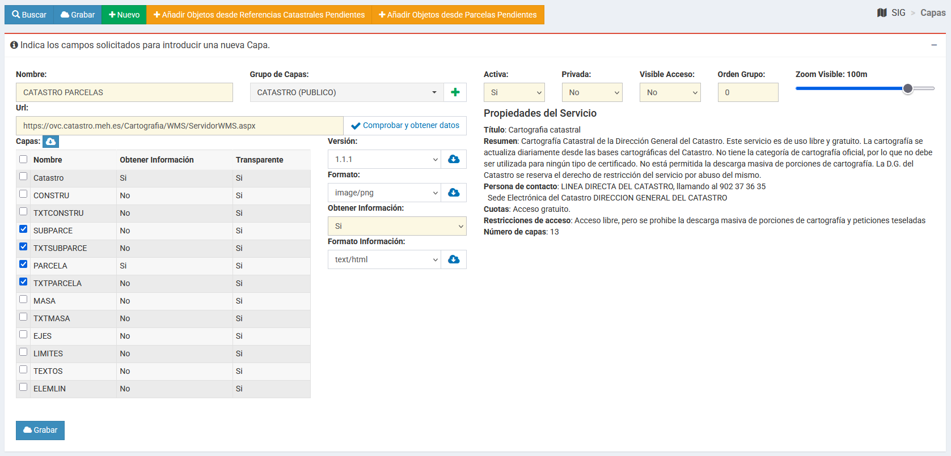Viewport: 951px width, 456px height.
Task: Open the Grupo de Capas dropdown
Action: click(x=346, y=92)
